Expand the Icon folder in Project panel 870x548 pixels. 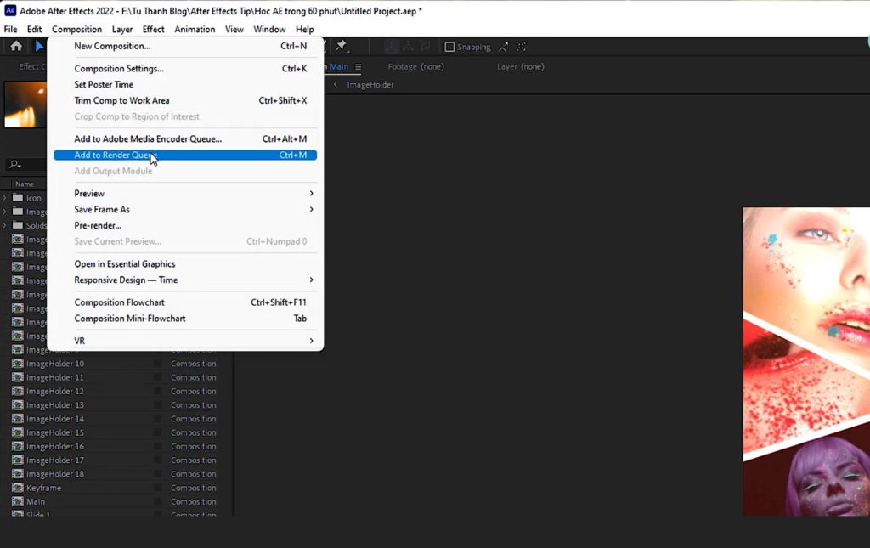pos(4,198)
